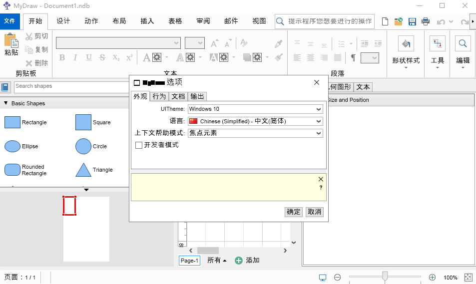Click the 粘贴 clipboard icon
The width and height of the screenshot is (476, 284).
pos(11,40)
